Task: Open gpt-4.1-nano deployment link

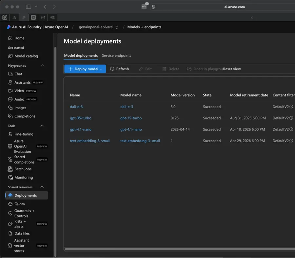Action: tap(81, 129)
